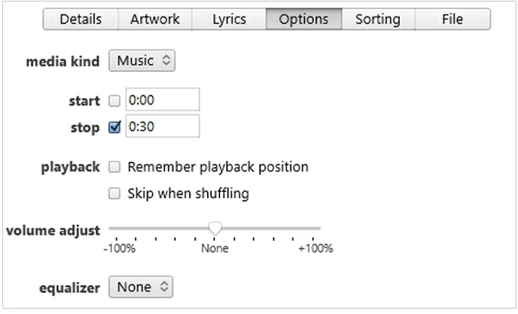Viewport: 518px width, 314px height.
Task: Uncheck the stop time checkbox
Action: click(115, 127)
